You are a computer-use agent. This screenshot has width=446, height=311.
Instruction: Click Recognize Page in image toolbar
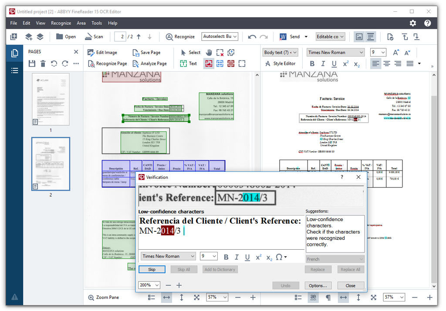(x=107, y=64)
